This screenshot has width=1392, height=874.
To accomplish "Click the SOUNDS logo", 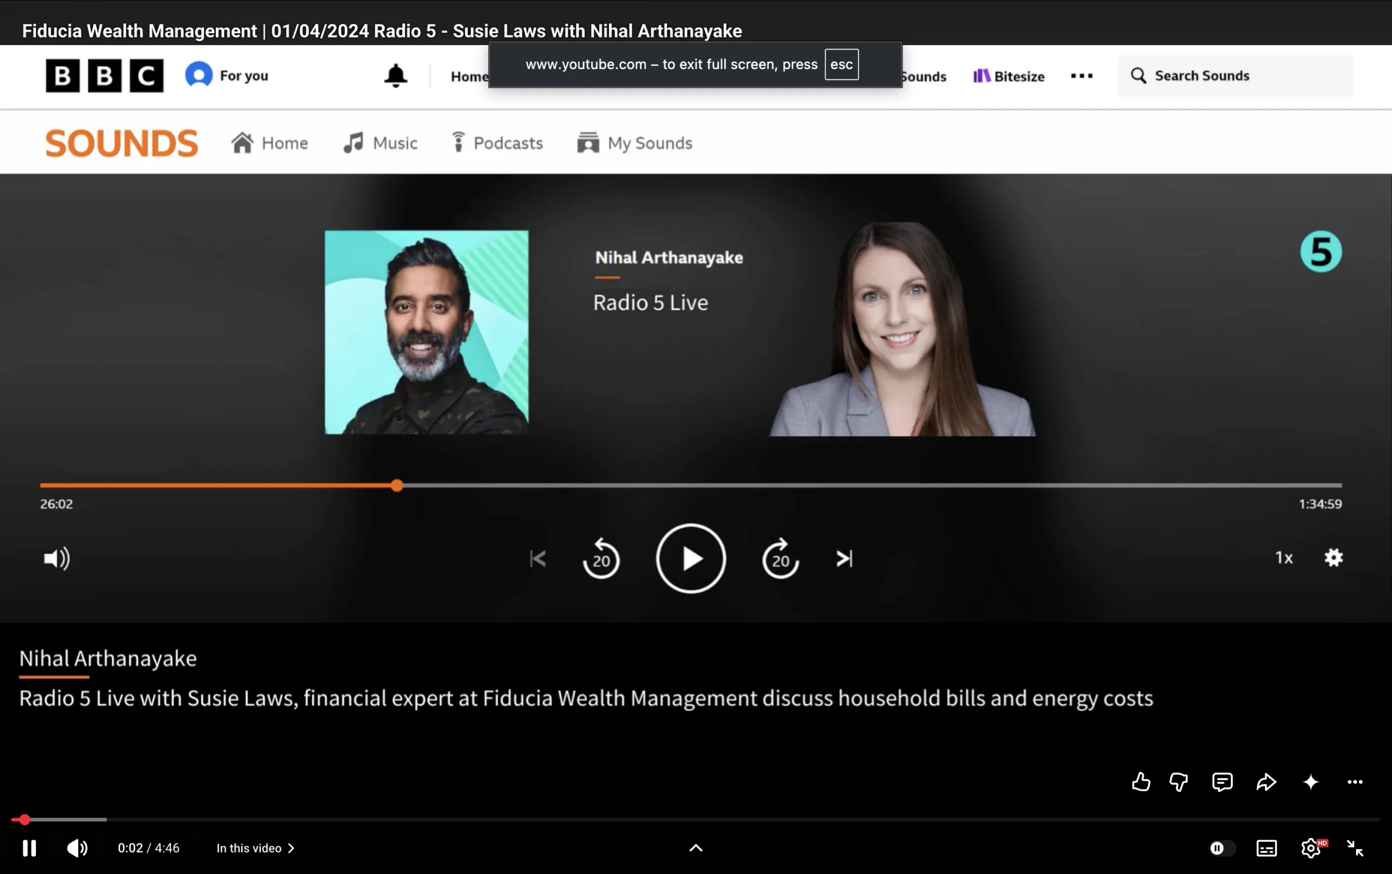I will click(x=121, y=143).
